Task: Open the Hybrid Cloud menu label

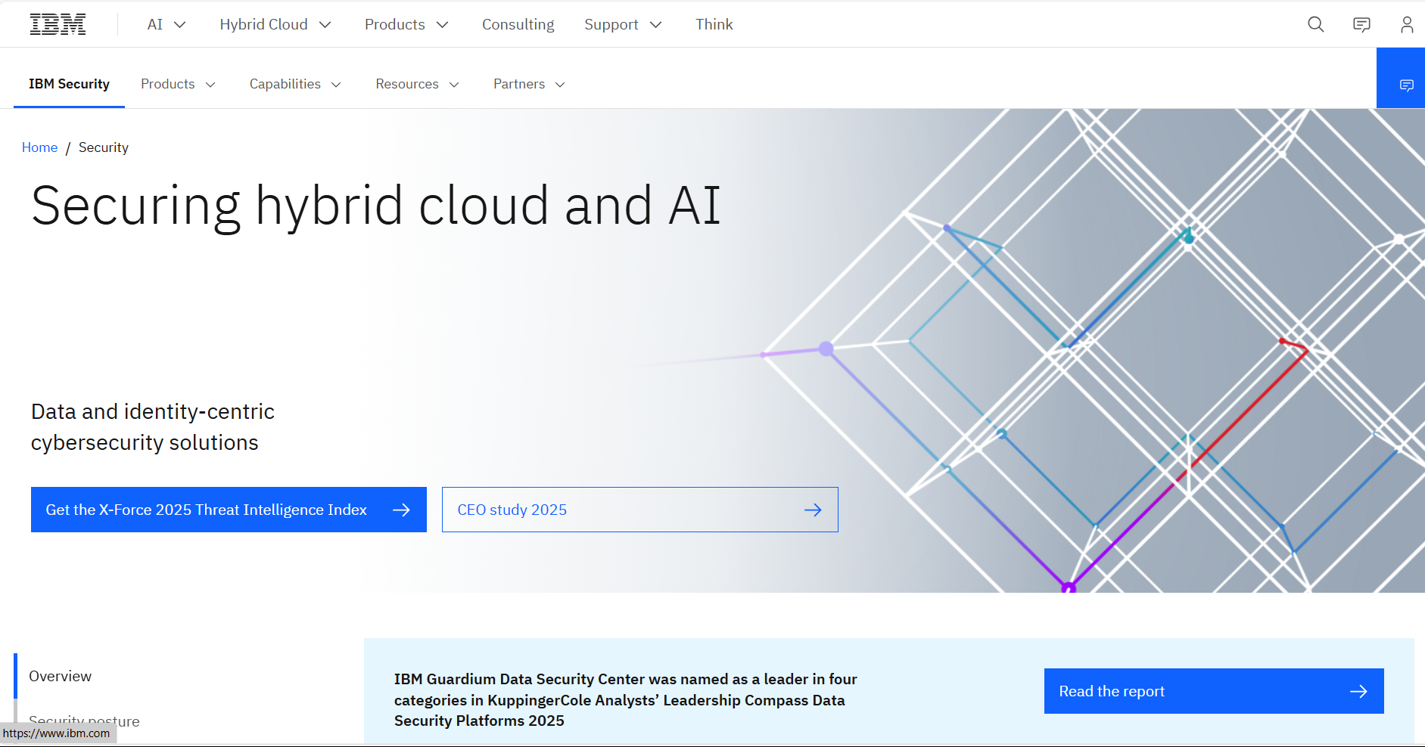Action: pyautogui.click(x=263, y=24)
